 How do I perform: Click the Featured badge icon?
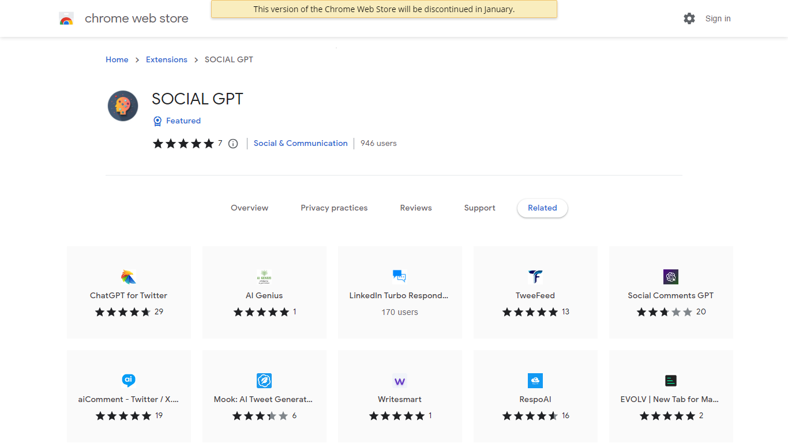157,121
